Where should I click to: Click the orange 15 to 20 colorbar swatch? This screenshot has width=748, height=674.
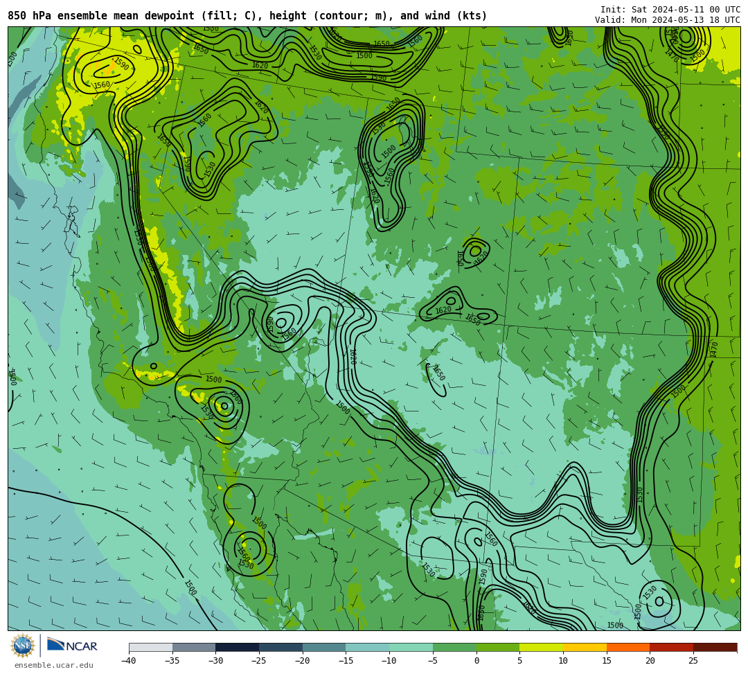[628, 647]
